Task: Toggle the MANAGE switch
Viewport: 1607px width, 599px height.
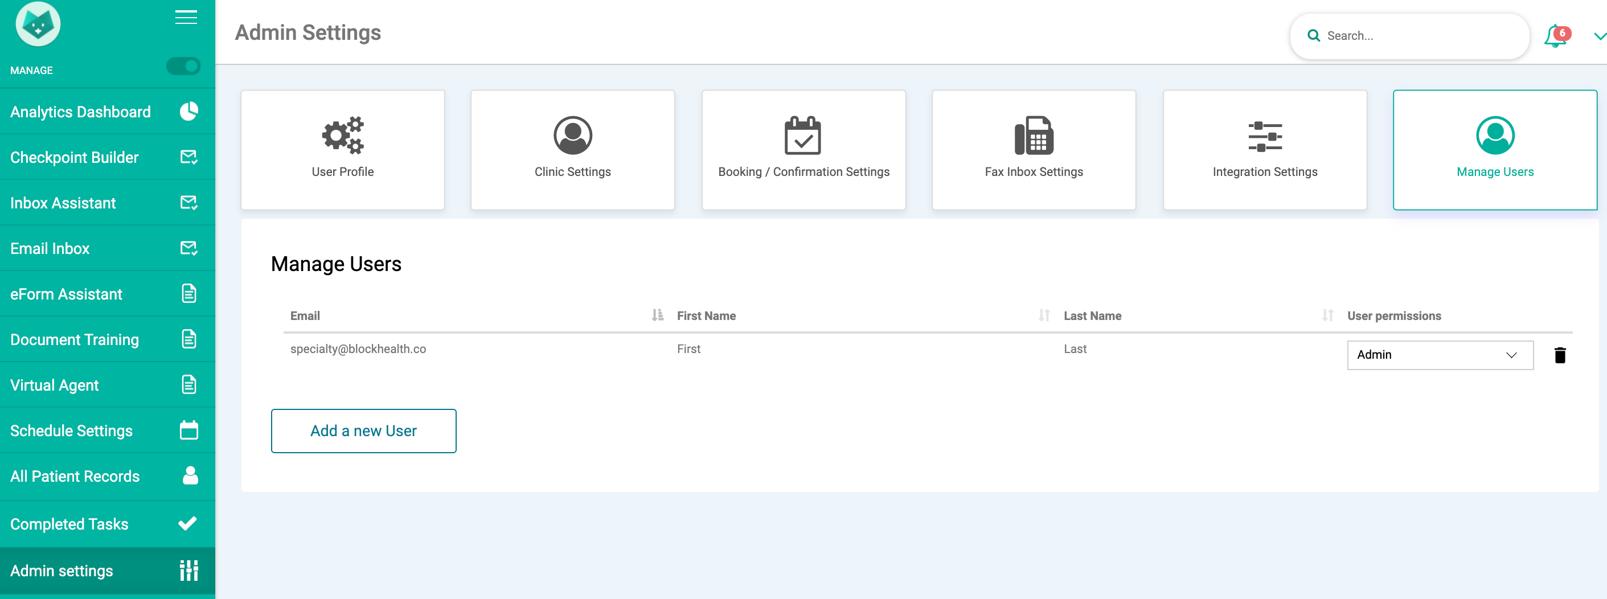Action: [x=183, y=66]
